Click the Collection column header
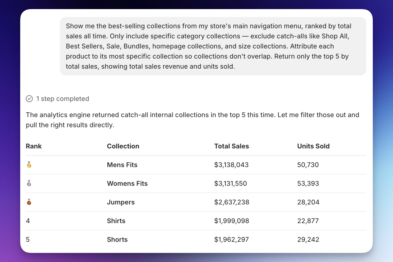The width and height of the screenshot is (393, 262). (123, 146)
